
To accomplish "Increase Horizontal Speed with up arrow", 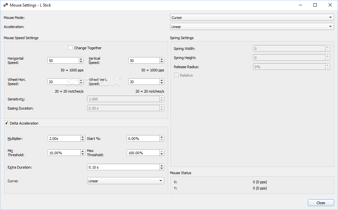I will point(81,59).
